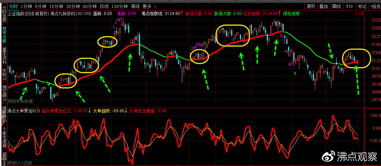Screen dimensions: 381x166
Task: Expand the 更多 periods menu
Action: [x=149, y=6]
